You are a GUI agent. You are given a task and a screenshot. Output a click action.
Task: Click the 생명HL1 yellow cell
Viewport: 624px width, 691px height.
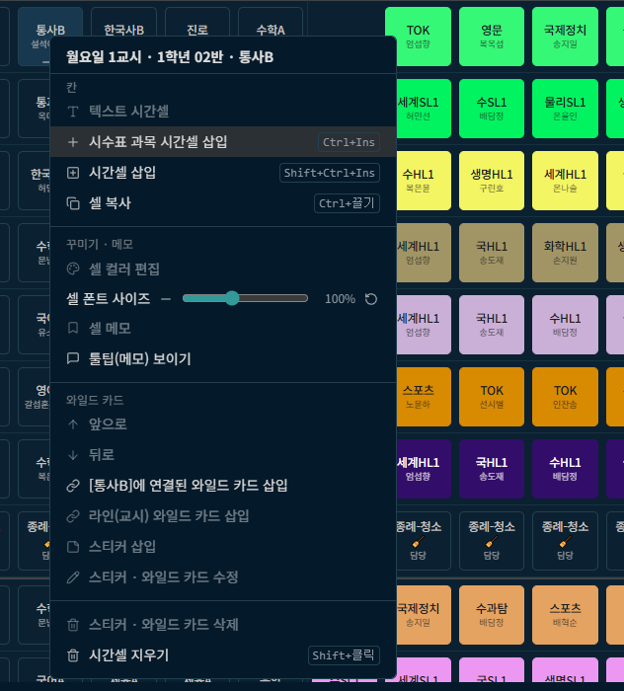click(492, 181)
